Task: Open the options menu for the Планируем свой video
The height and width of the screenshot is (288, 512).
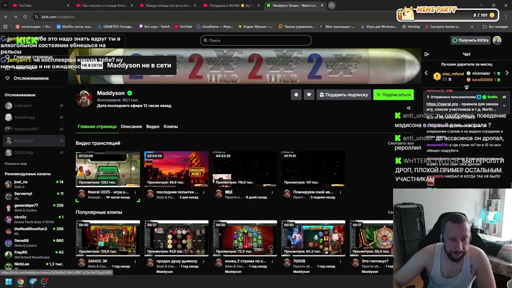Action: [x=340, y=192]
